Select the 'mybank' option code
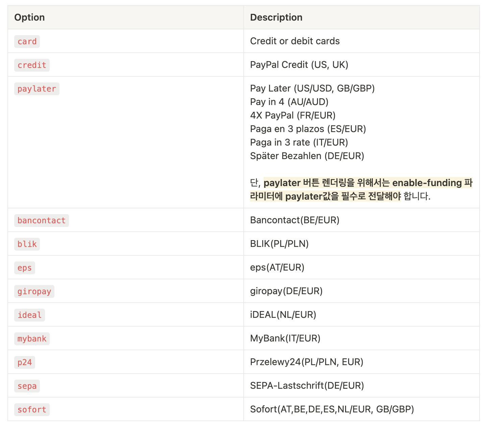The width and height of the screenshot is (486, 433). click(32, 338)
